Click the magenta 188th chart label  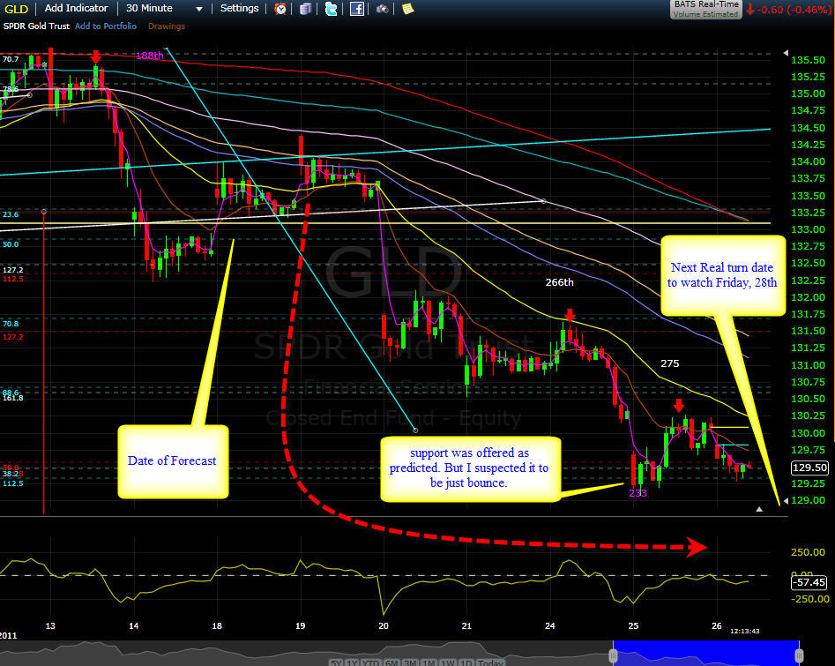150,56
